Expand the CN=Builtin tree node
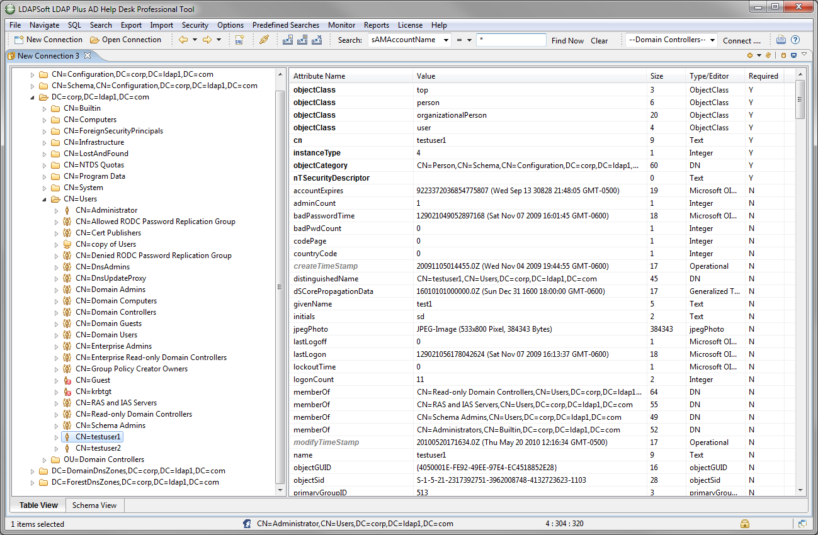Screen dimensions: 818x535 coord(45,108)
